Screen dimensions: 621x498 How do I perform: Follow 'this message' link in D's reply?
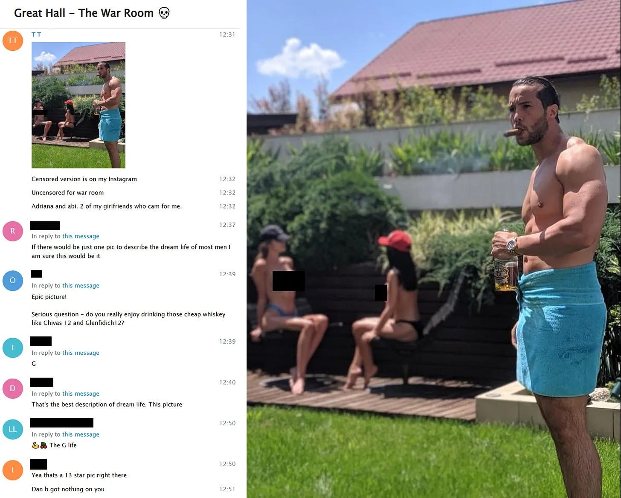81,394
